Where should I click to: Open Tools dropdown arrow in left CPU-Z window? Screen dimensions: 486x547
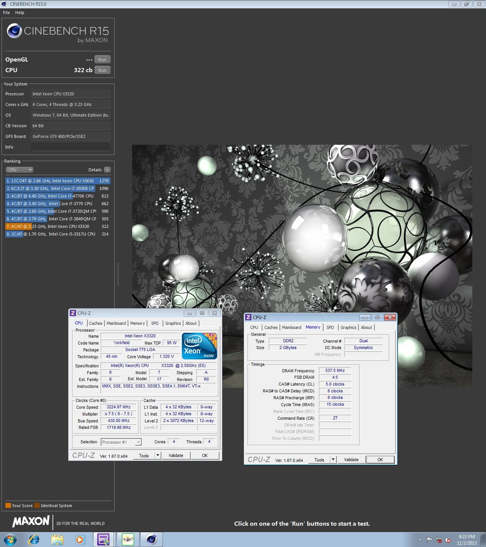pyautogui.click(x=158, y=455)
